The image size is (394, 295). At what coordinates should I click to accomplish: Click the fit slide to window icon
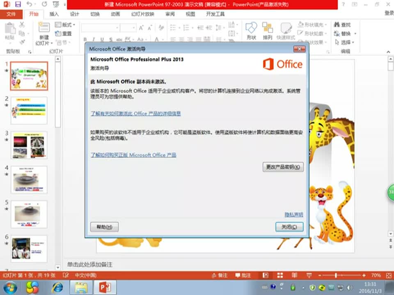388,275
